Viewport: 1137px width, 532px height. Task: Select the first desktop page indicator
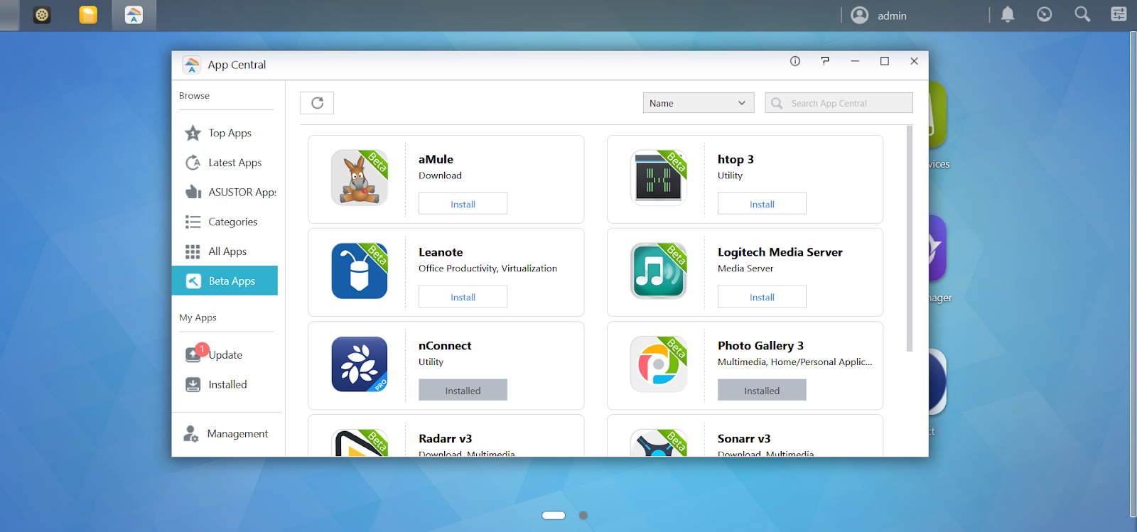554,516
